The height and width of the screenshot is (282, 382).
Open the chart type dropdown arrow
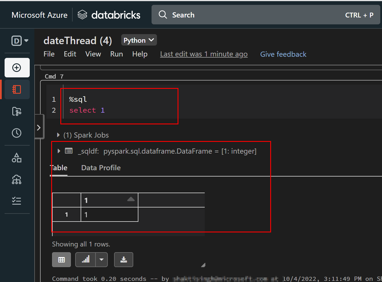[x=102, y=260]
